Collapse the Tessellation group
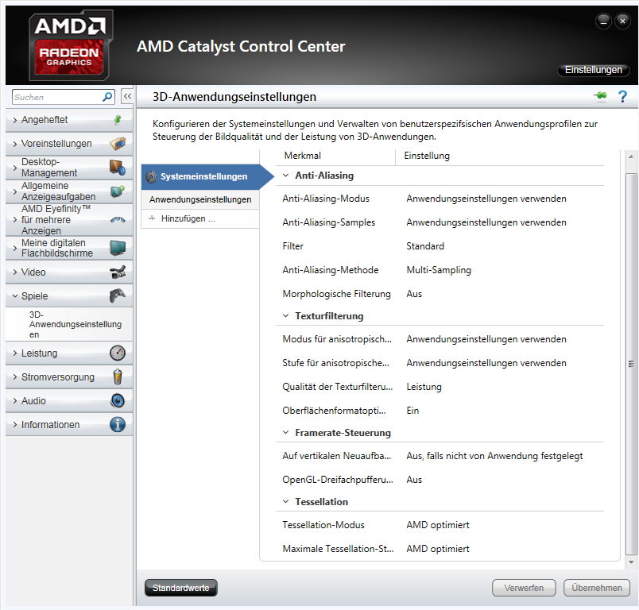 (285, 501)
